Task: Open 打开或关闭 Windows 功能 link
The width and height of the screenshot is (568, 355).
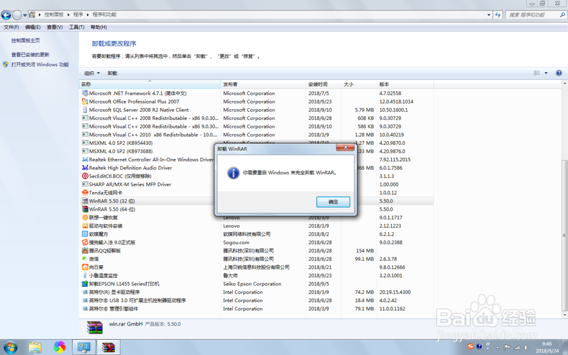Action: click(x=40, y=65)
